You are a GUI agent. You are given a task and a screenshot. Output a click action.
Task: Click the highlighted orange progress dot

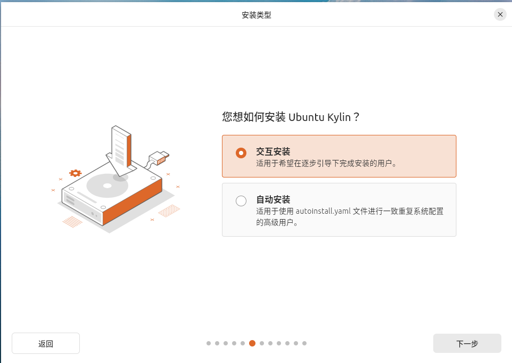pos(252,343)
